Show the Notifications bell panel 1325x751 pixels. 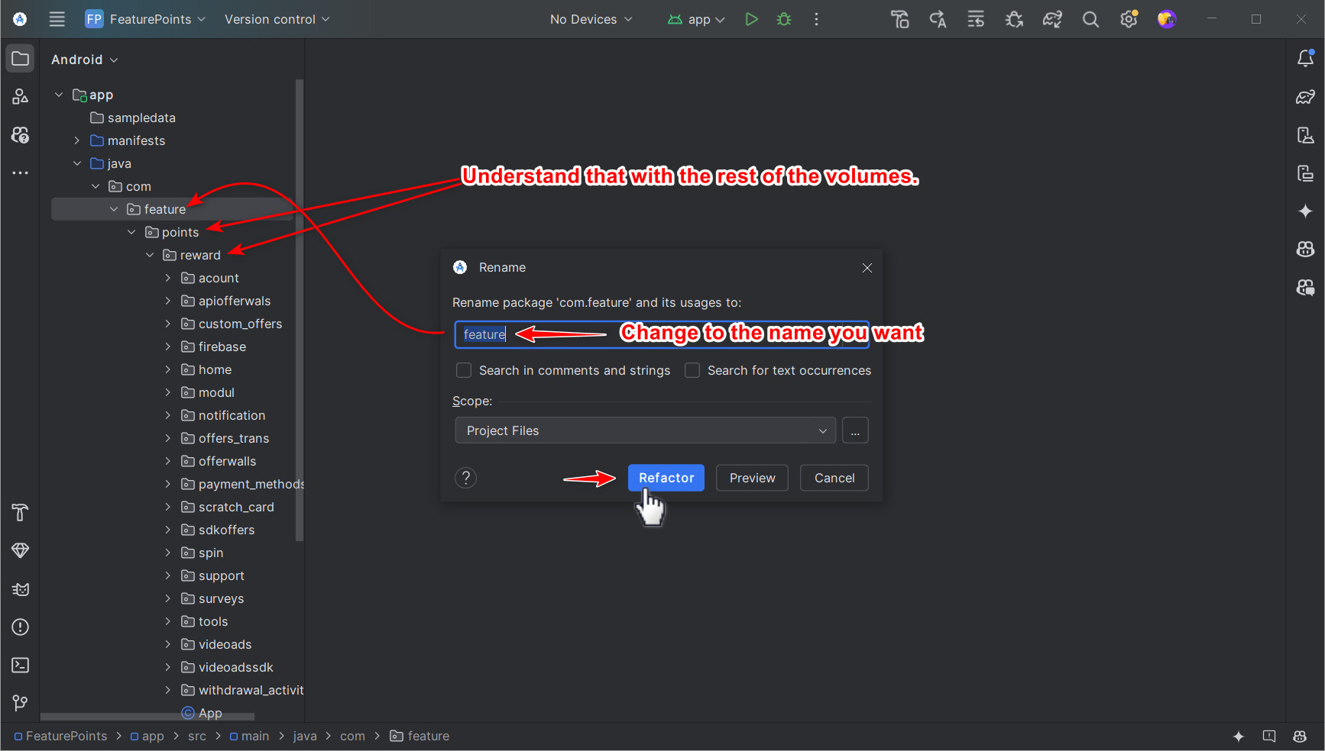click(x=1305, y=59)
